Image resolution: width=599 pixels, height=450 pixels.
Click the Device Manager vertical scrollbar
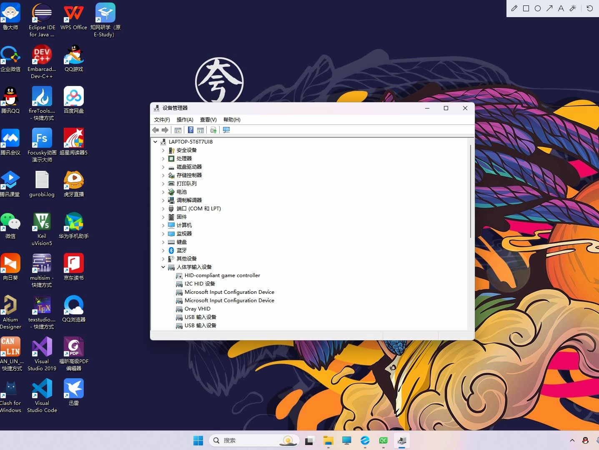(x=471, y=192)
